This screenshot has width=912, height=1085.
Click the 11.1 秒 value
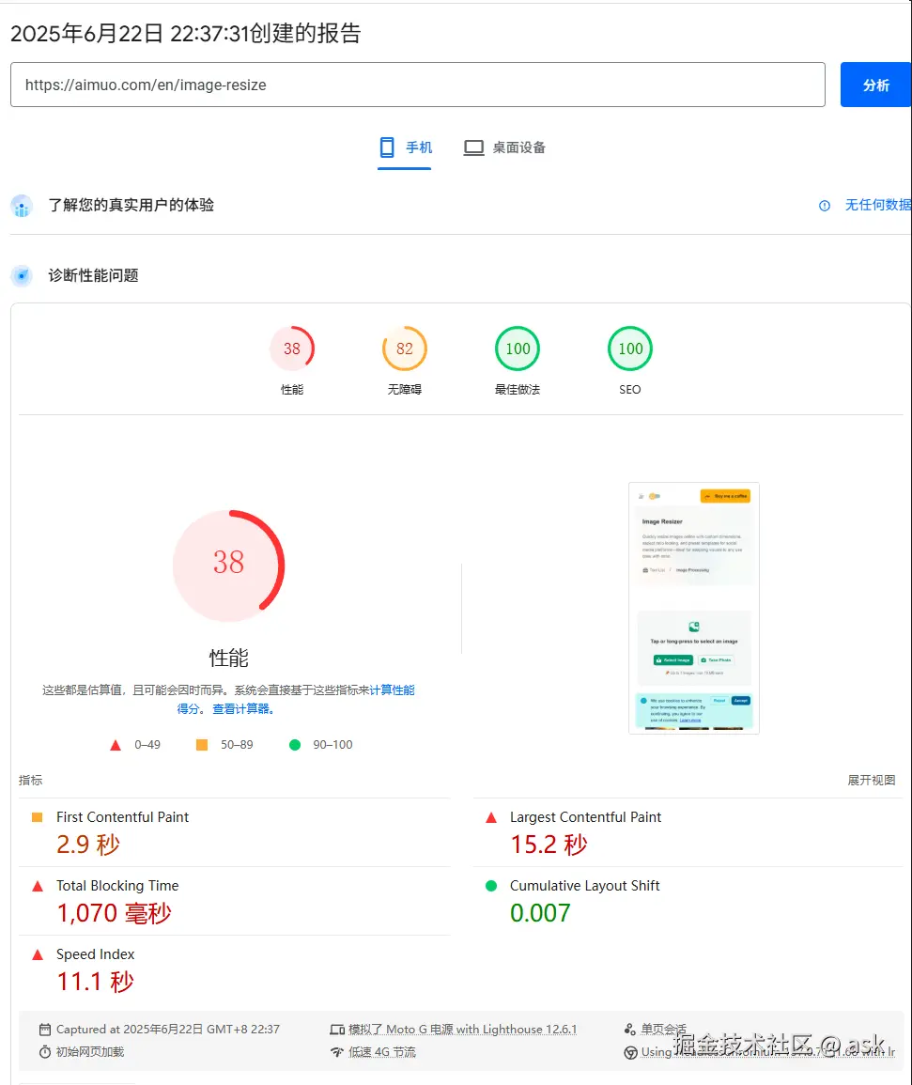(x=96, y=982)
